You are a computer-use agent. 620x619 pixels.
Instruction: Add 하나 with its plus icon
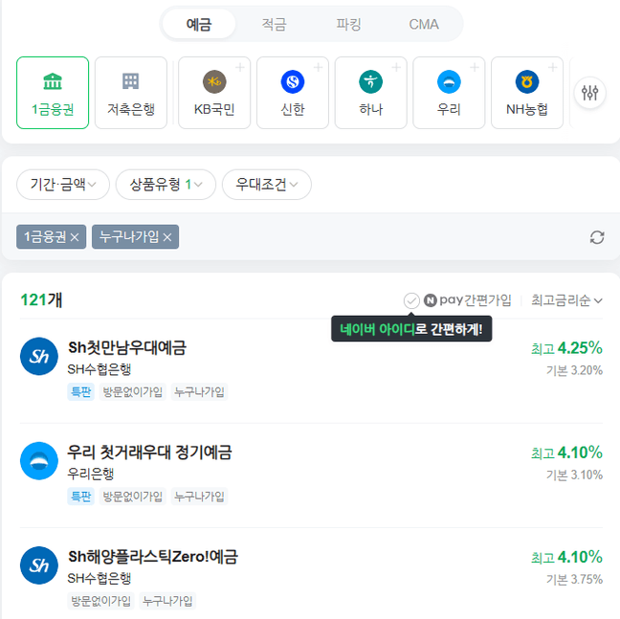click(396, 68)
